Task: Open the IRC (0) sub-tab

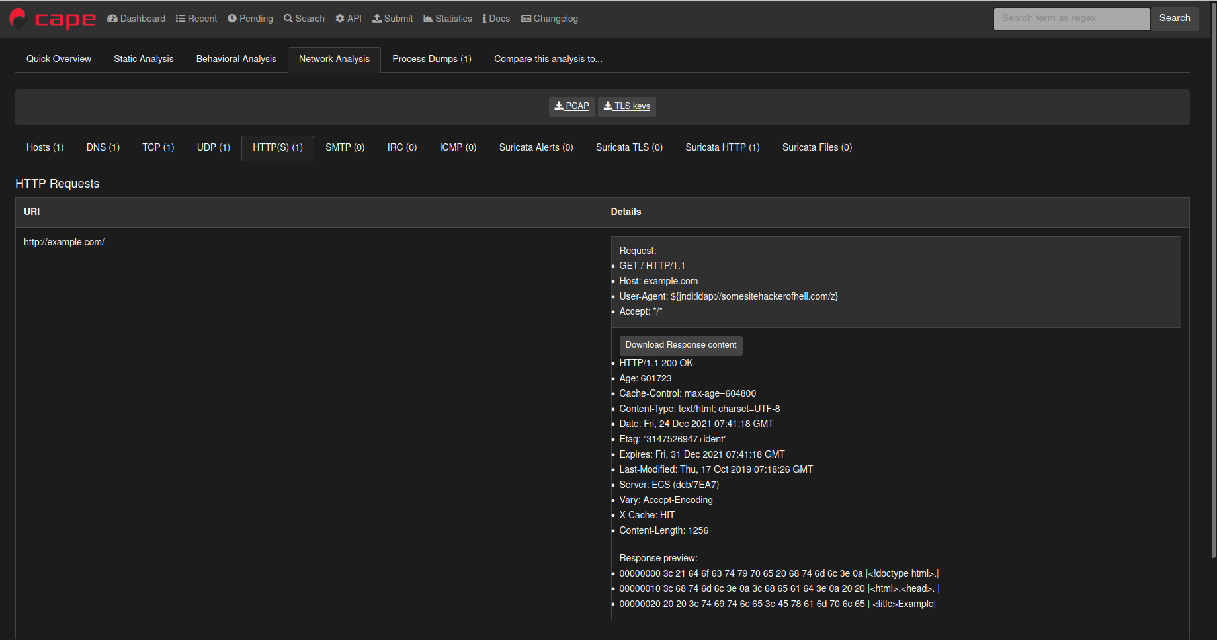Action: coord(402,147)
